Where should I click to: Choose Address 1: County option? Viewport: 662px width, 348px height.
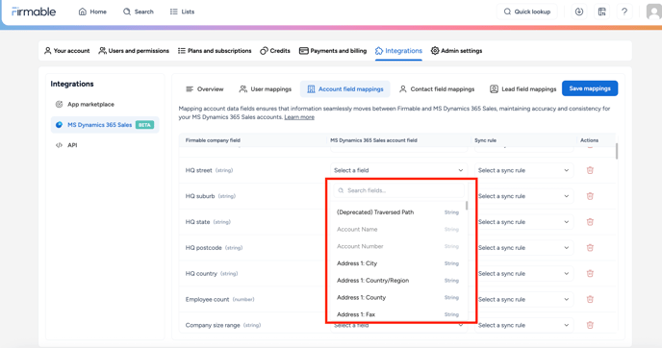(397, 297)
